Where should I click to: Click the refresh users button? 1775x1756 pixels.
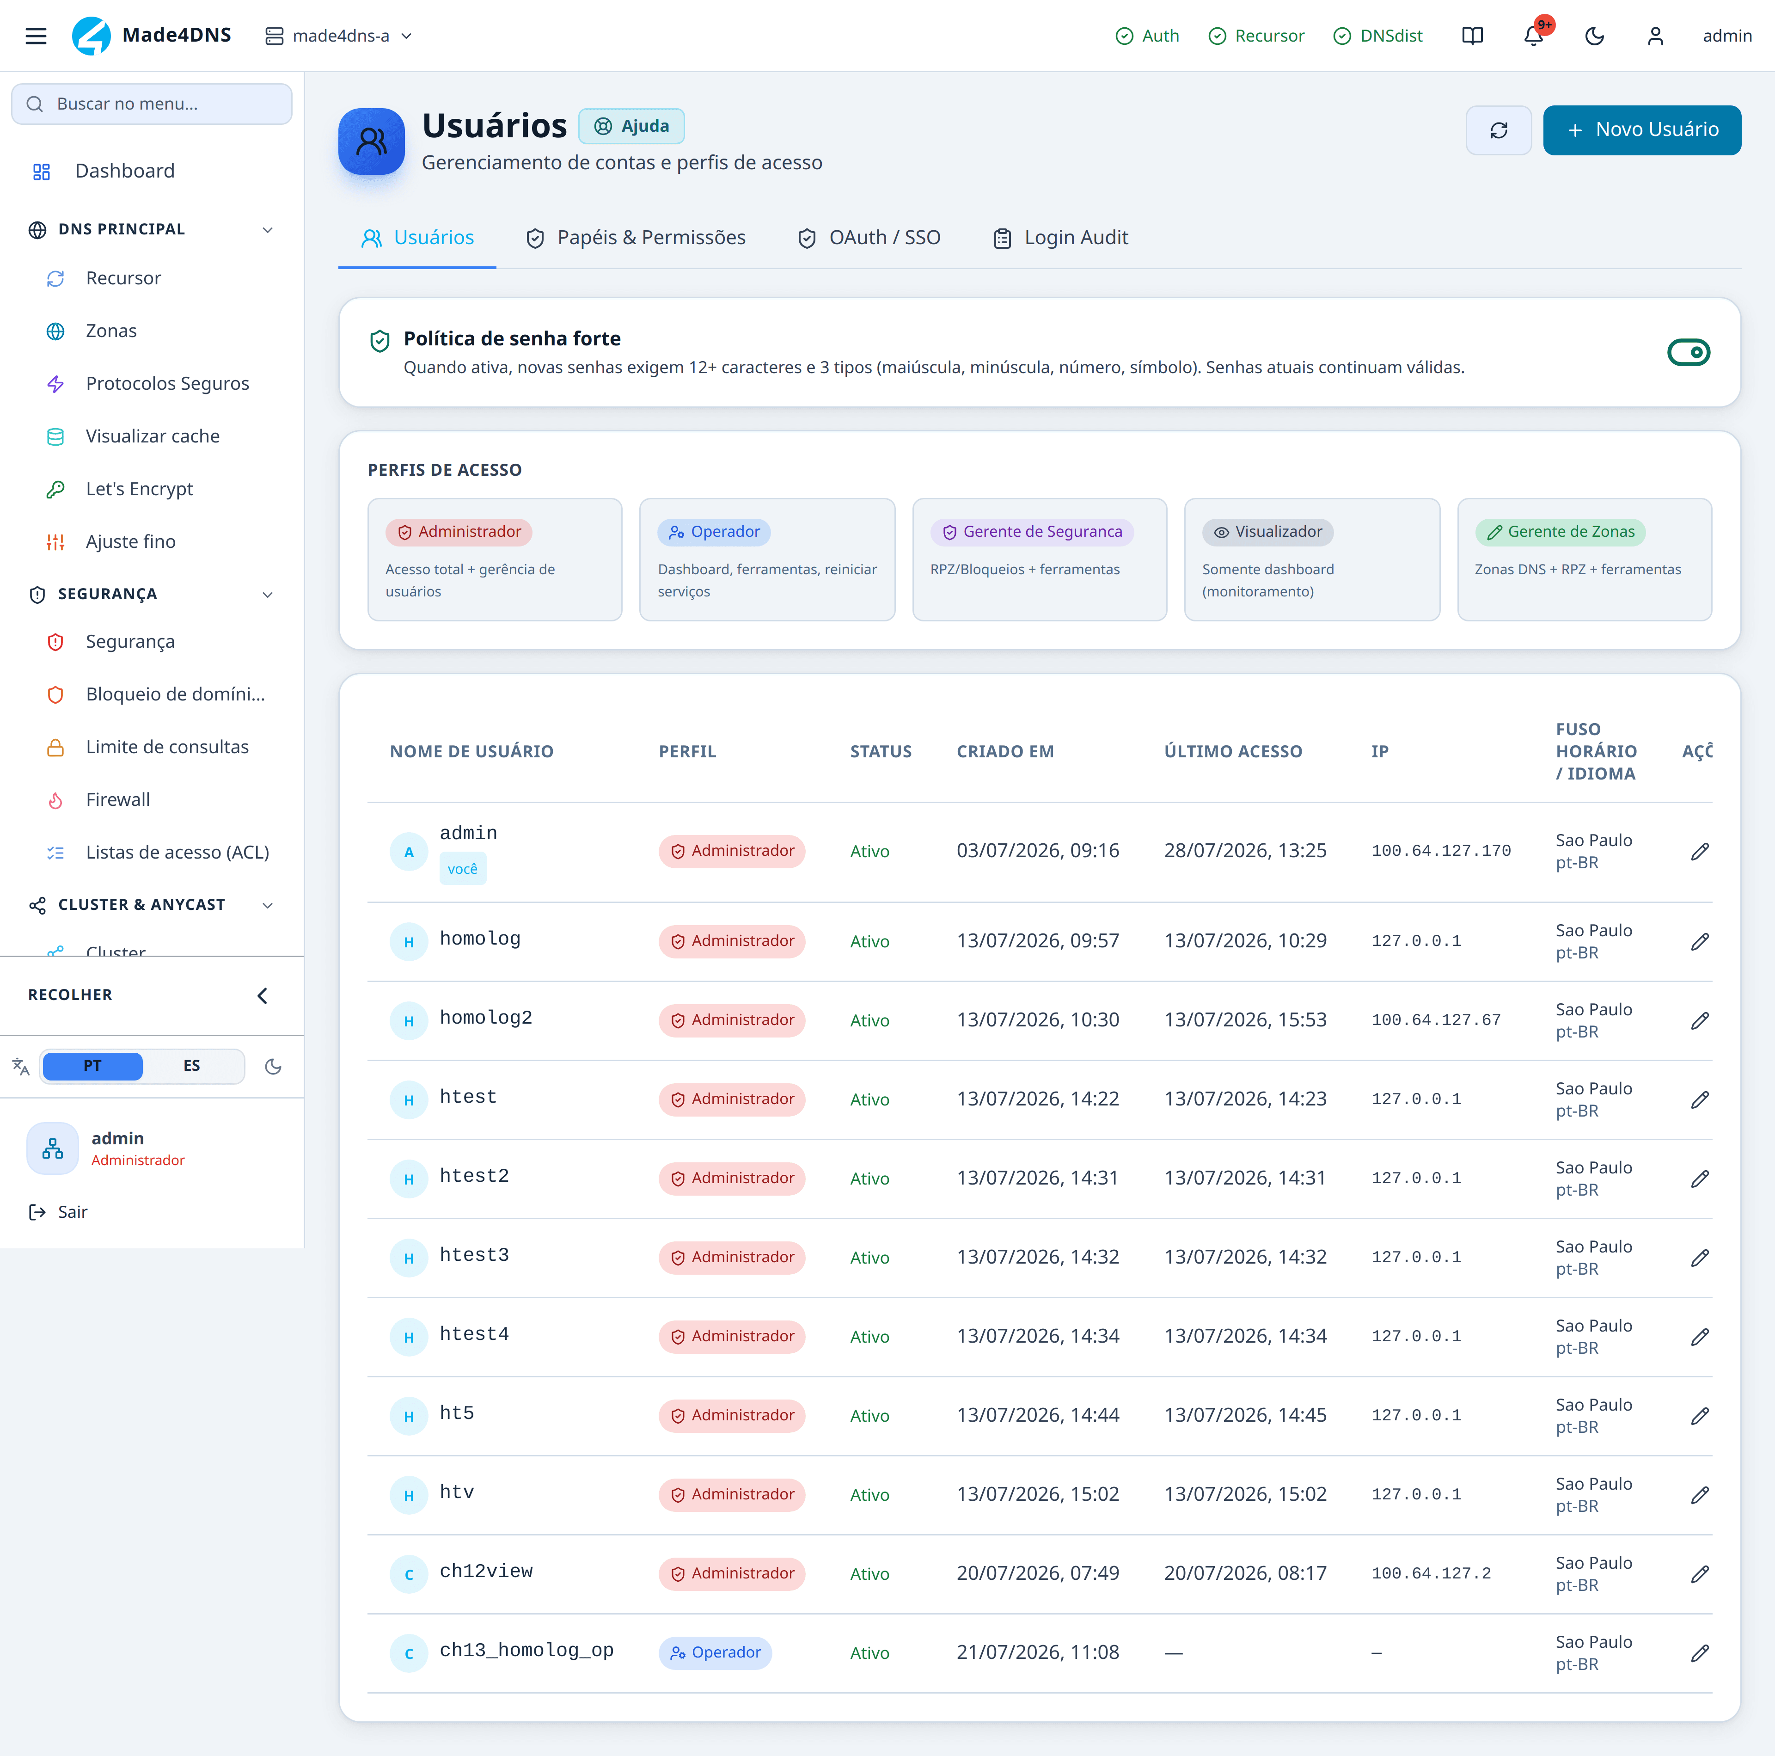1499,130
